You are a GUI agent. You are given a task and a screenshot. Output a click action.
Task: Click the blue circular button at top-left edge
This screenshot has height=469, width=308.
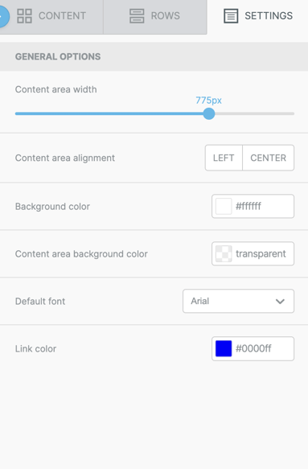pyautogui.click(x=3, y=16)
